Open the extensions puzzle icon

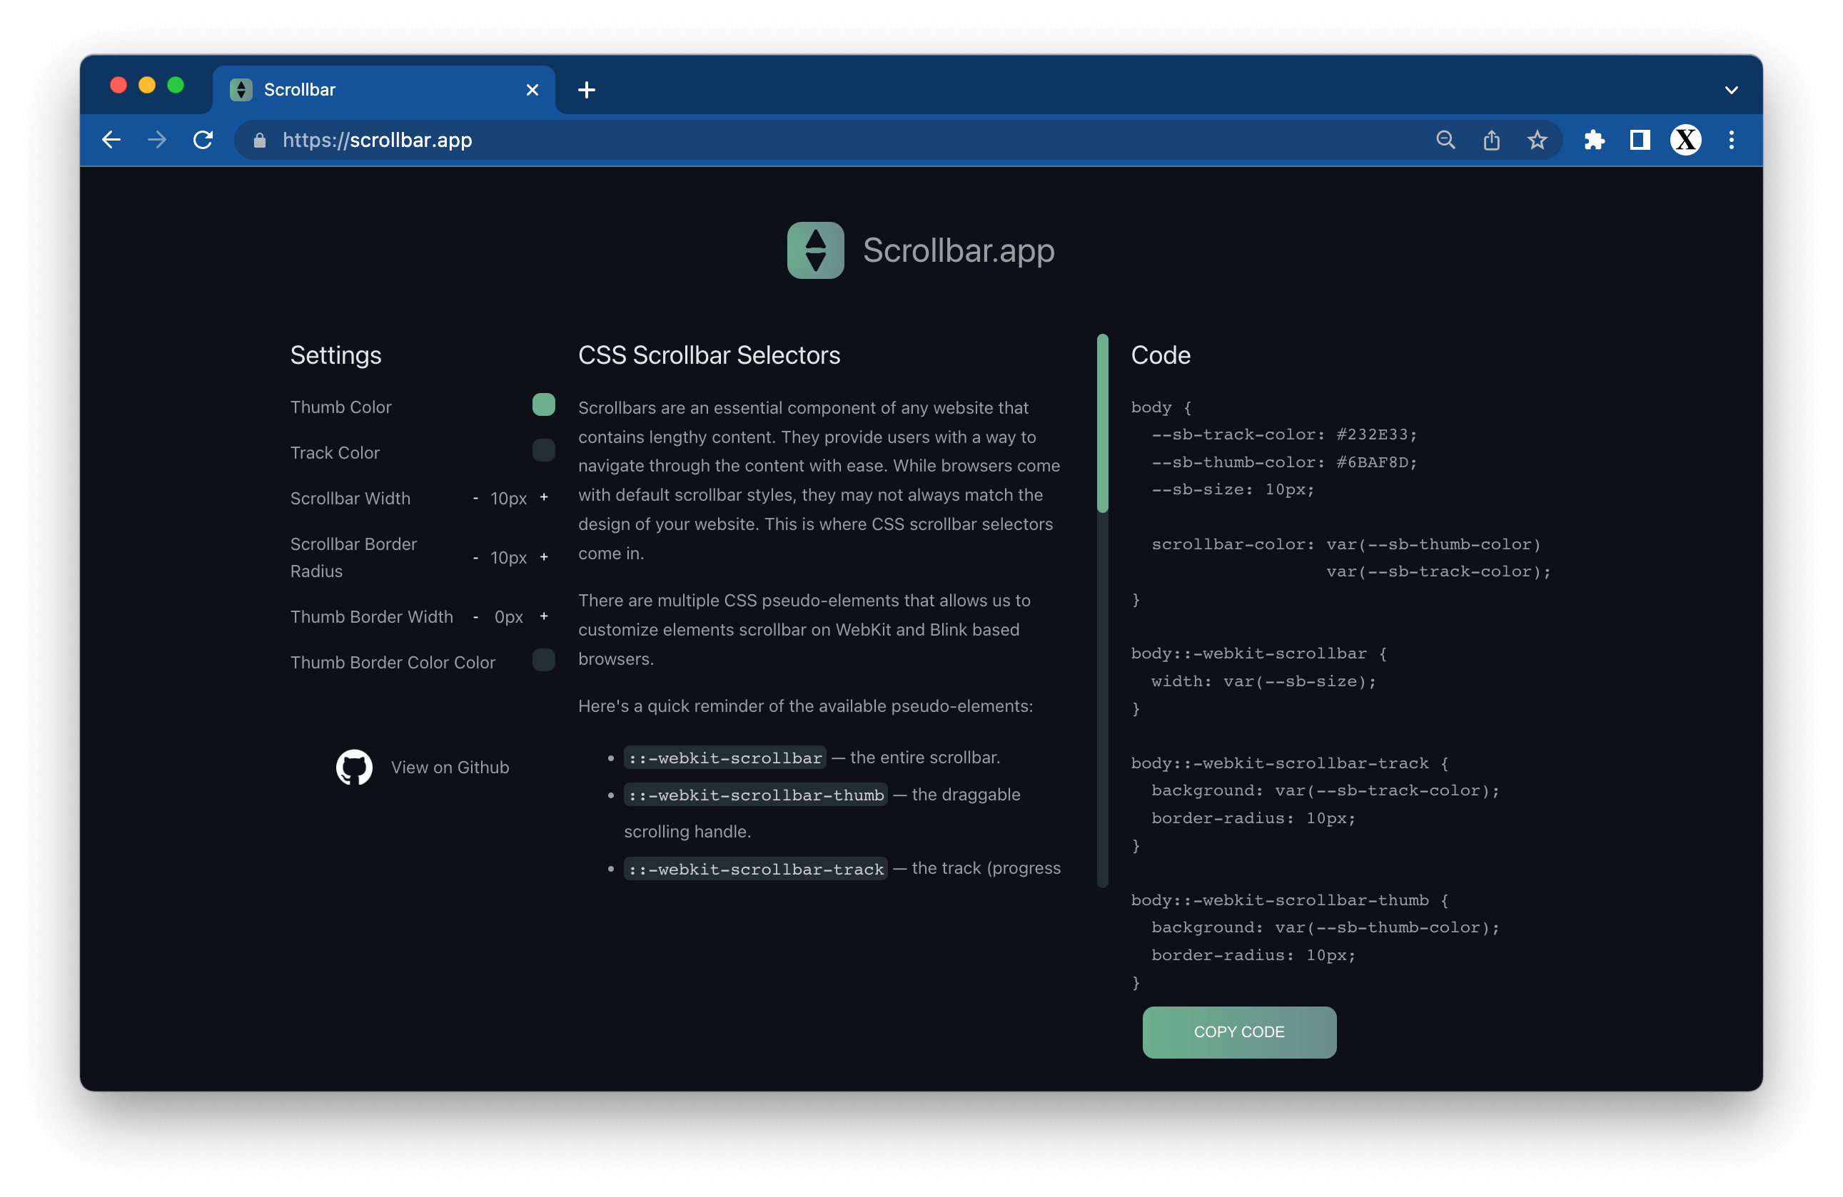(x=1595, y=140)
